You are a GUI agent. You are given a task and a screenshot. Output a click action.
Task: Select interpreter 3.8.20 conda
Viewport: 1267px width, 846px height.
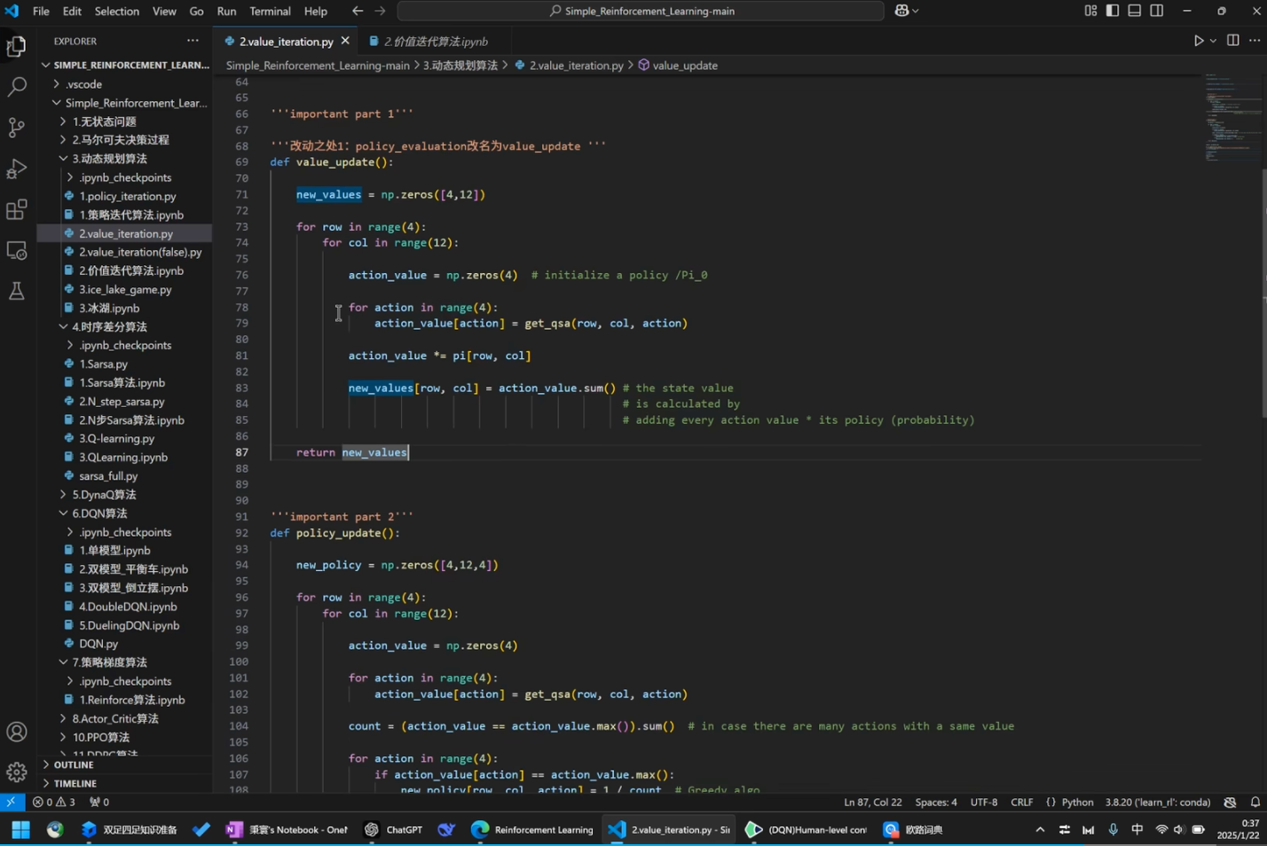1157,802
